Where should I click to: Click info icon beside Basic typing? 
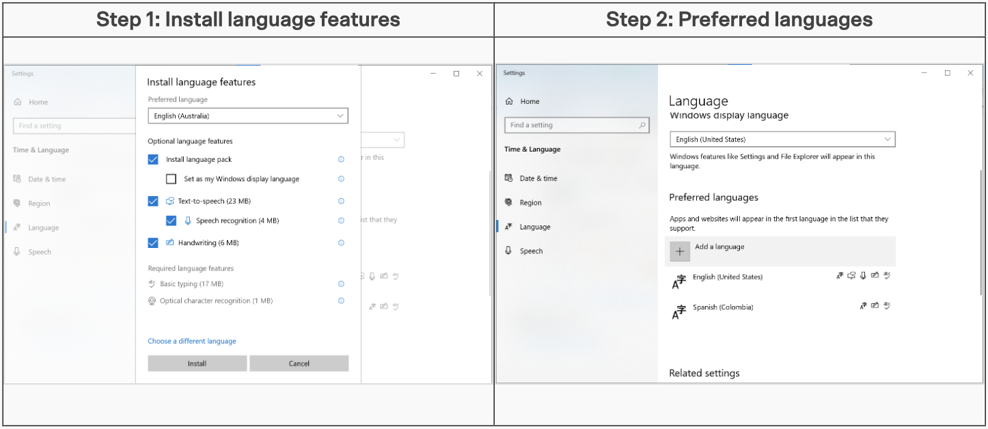(x=341, y=284)
